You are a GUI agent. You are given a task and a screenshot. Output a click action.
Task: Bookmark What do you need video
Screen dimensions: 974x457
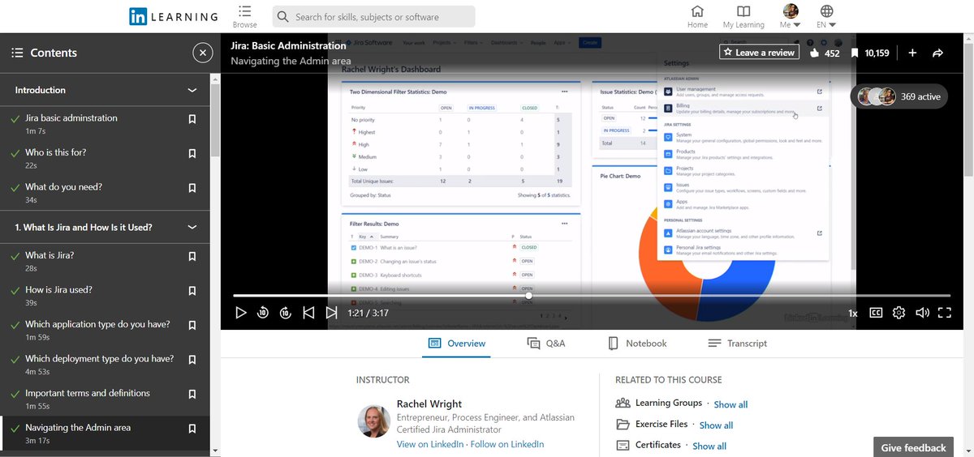click(192, 188)
